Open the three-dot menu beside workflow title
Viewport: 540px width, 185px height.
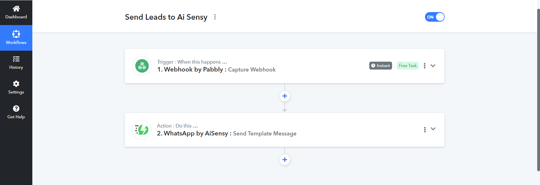coord(215,17)
